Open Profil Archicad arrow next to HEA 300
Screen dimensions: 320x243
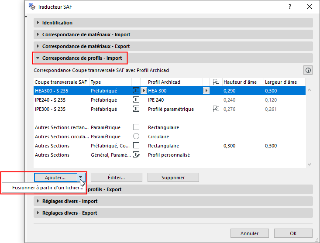coord(206,90)
